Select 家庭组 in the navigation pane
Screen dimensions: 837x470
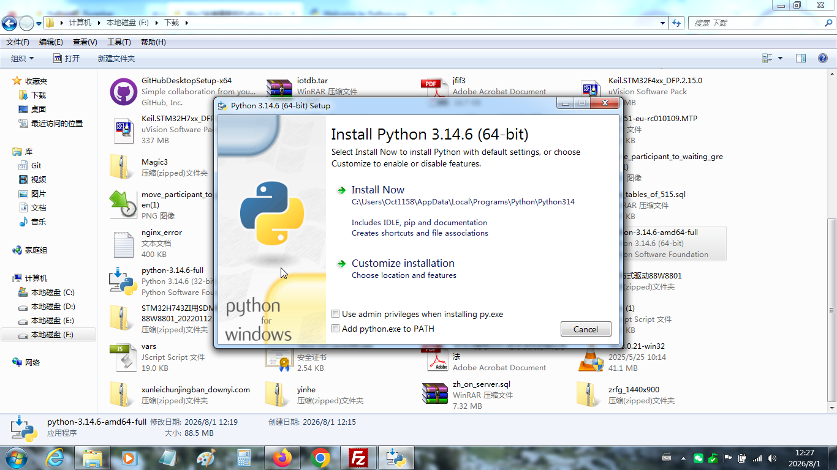30,250
